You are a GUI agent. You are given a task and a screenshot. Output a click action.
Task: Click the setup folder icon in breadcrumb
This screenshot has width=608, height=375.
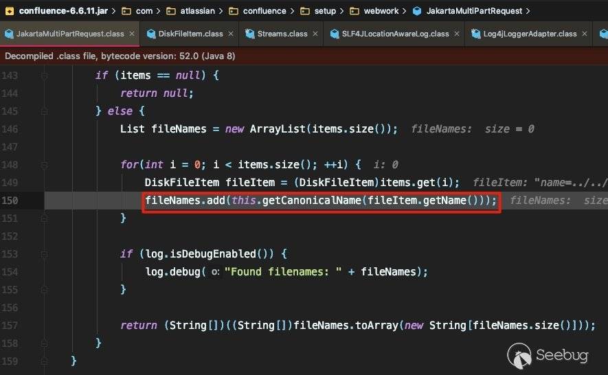coord(305,11)
